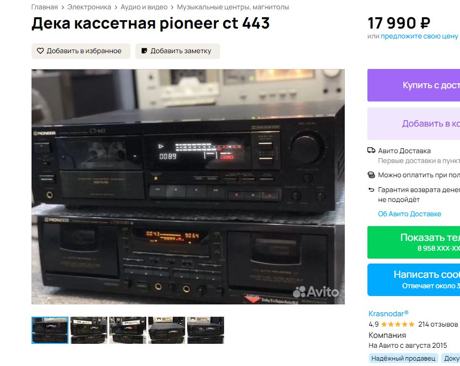Click предложите свою цену link
Viewport: 460px width, 366px height.
point(419,36)
